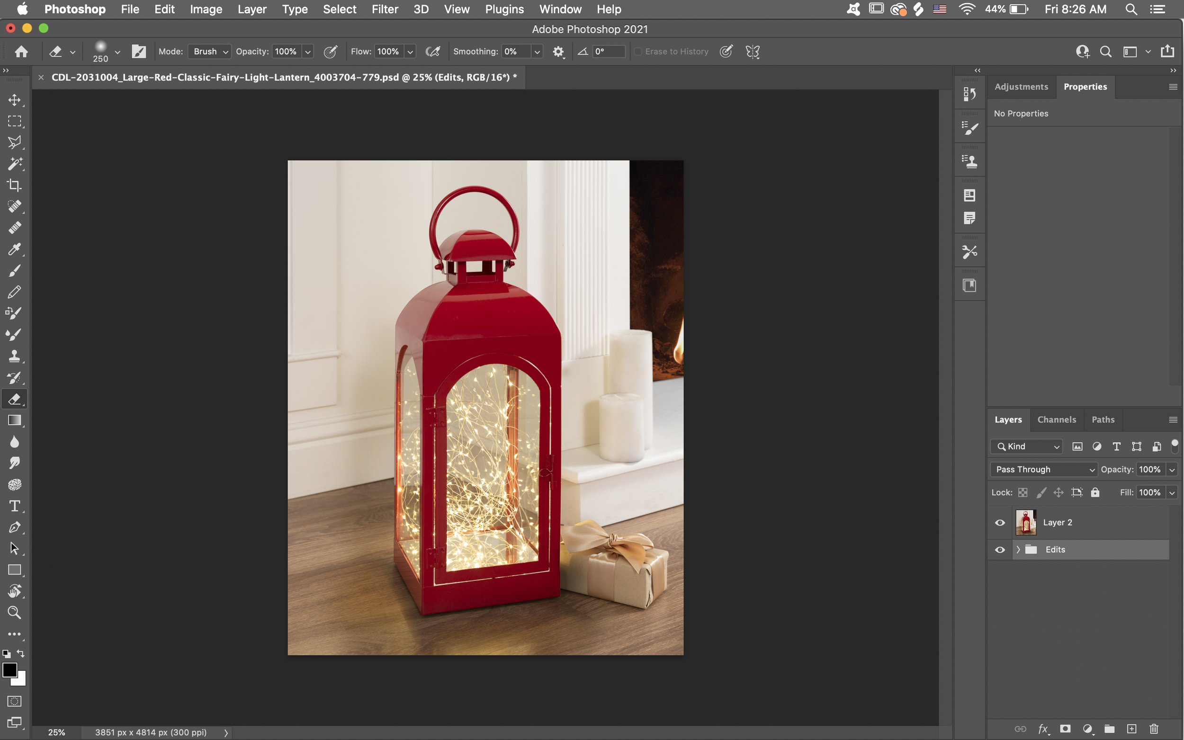Hide Layer 2 using eye icon
This screenshot has width=1184, height=740.
tap(1000, 523)
